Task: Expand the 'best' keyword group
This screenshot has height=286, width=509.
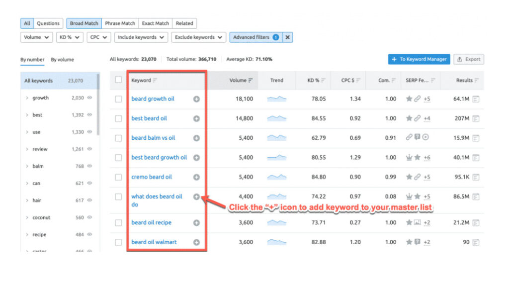Action: coord(27,115)
